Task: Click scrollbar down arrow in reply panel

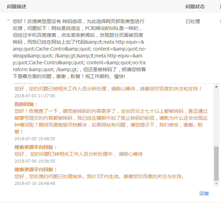Action: coord(217,184)
